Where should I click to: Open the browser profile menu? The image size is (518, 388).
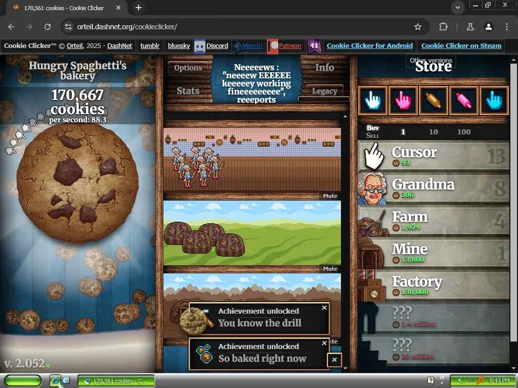tap(489, 27)
